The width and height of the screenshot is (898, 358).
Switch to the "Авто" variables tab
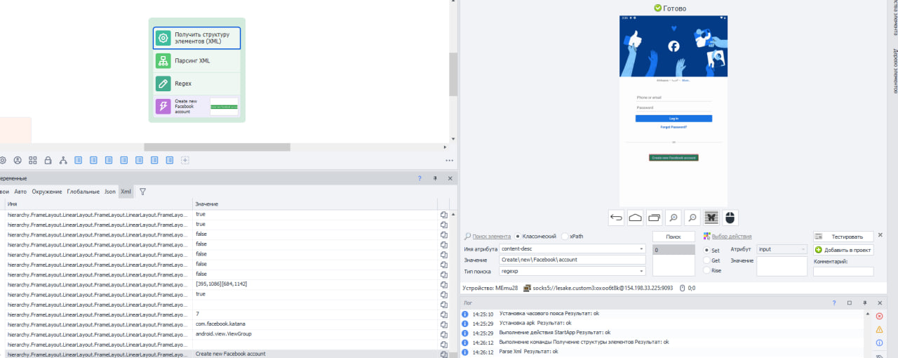20,192
